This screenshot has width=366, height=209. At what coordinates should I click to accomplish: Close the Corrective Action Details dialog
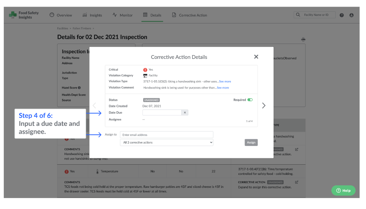[256, 57]
